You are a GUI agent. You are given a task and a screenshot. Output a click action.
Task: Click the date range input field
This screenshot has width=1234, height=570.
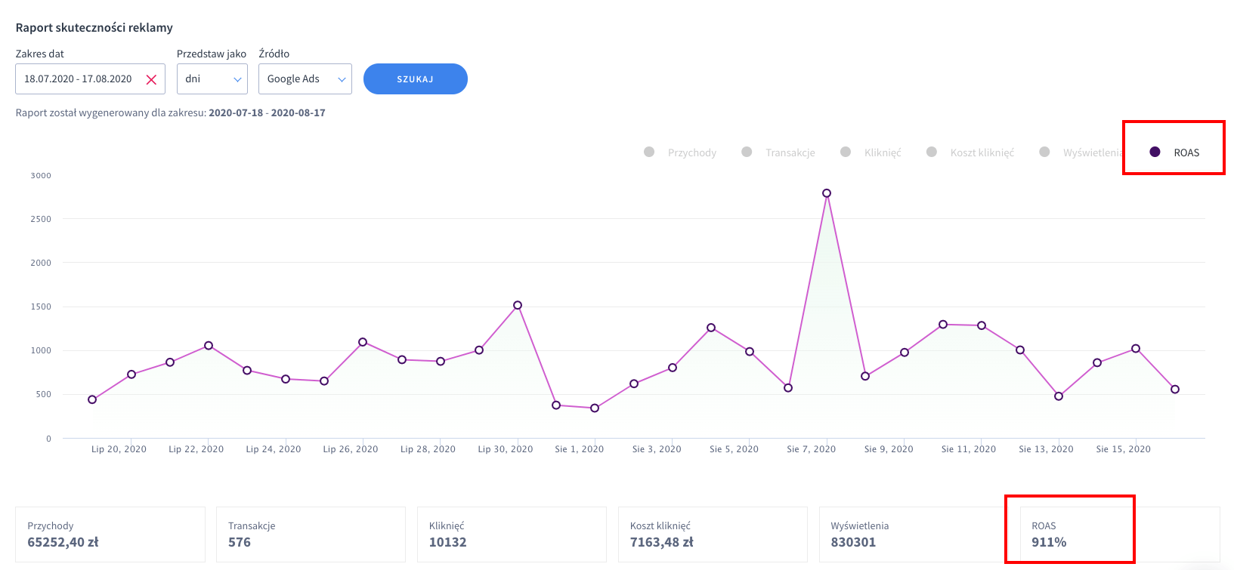tap(78, 79)
